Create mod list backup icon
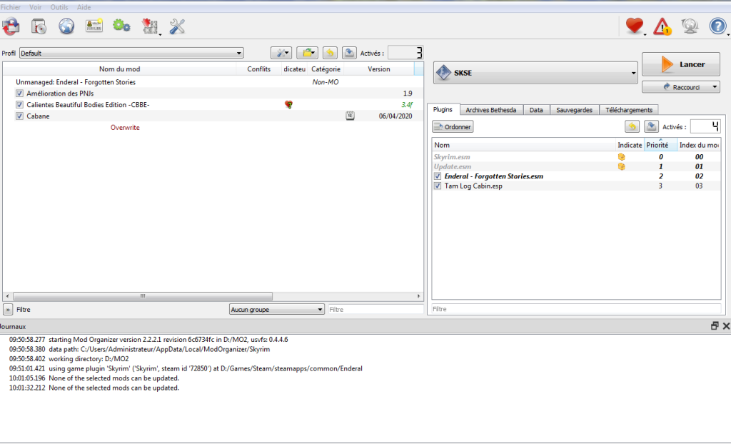This screenshot has height=444, width=731. 349,53
